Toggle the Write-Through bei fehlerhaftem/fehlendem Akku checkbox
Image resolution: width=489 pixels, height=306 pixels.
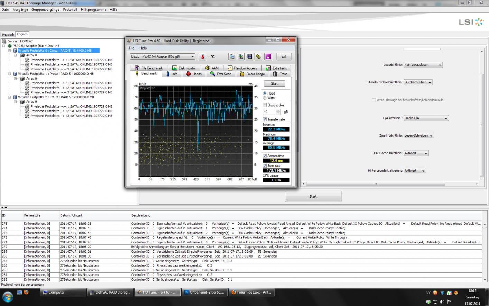pyautogui.click(x=374, y=100)
